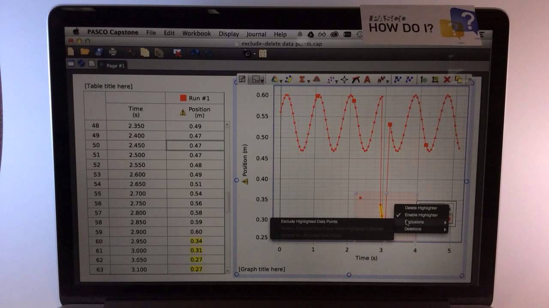Select the data selection tool in graph toolbar
Viewport: 549px width, 308px height.
[256, 79]
